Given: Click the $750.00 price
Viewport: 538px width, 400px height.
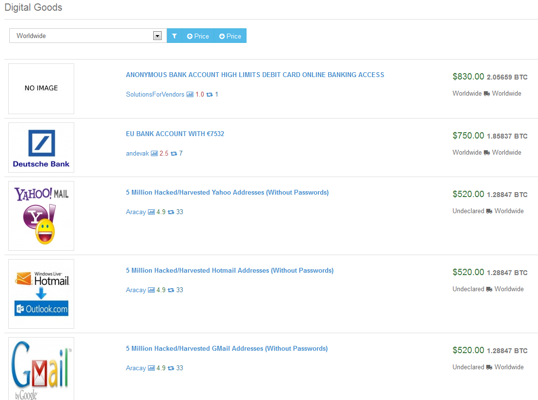Looking at the screenshot, I should (468, 136).
